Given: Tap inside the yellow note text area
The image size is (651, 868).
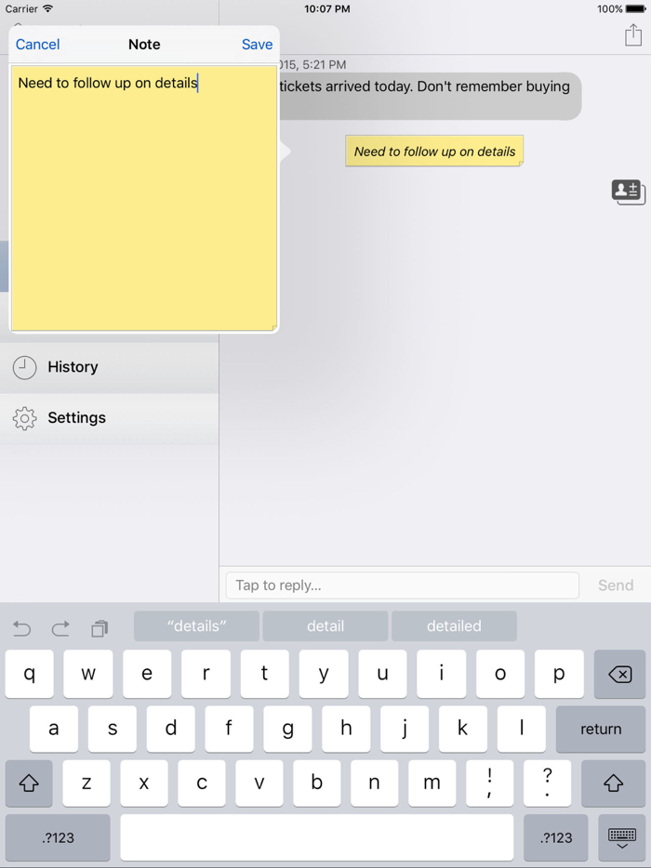Looking at the screenshot, I should pos(144,198).
